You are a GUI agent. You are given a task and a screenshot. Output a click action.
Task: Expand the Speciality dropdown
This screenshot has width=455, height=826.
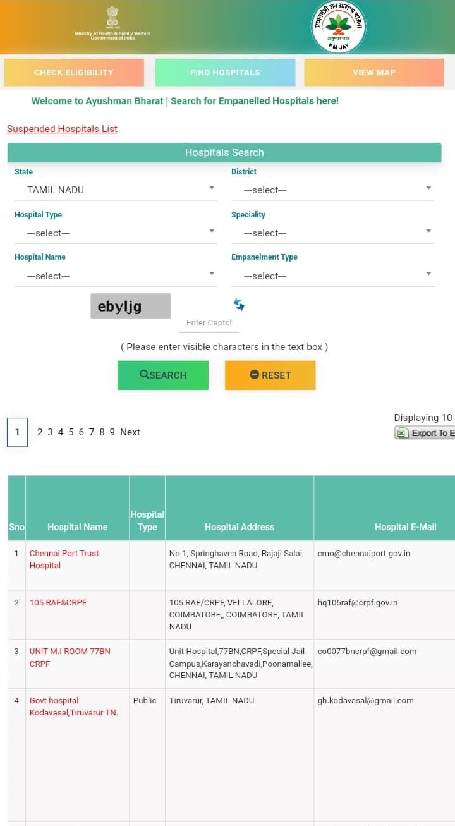pyautogui.click(x=332, y=233)
